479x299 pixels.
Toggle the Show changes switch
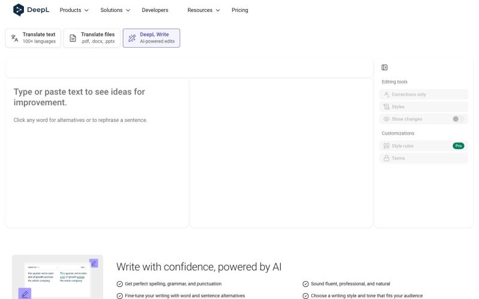[458, 119]
